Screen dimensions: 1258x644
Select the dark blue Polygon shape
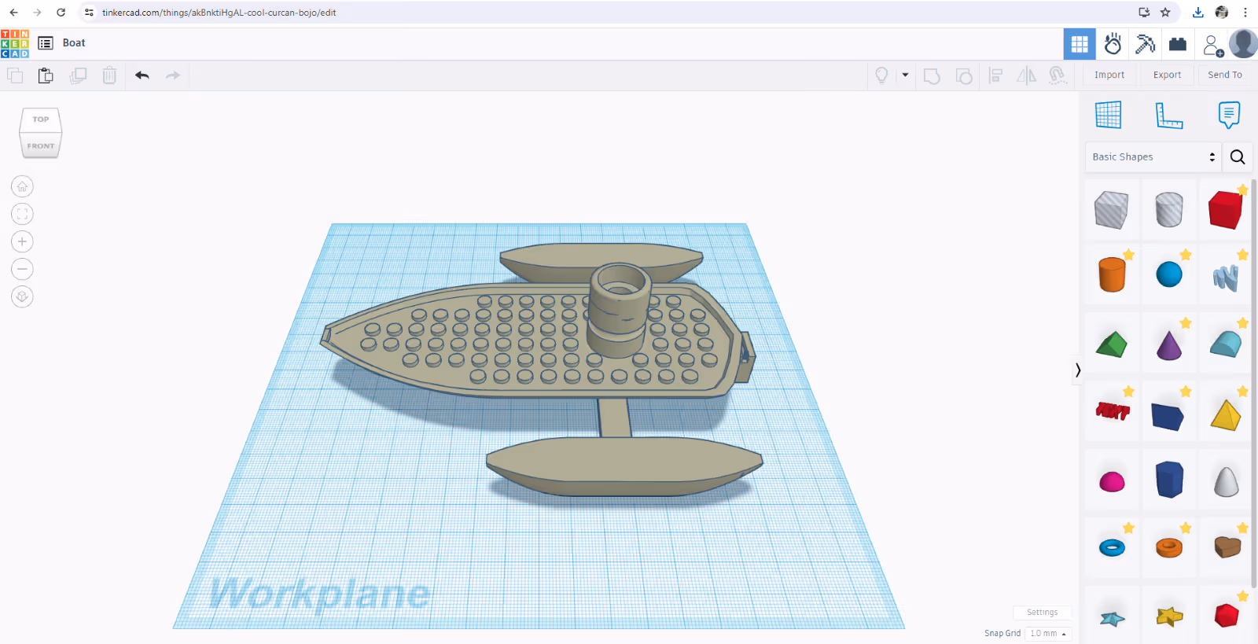point(1169,479)
